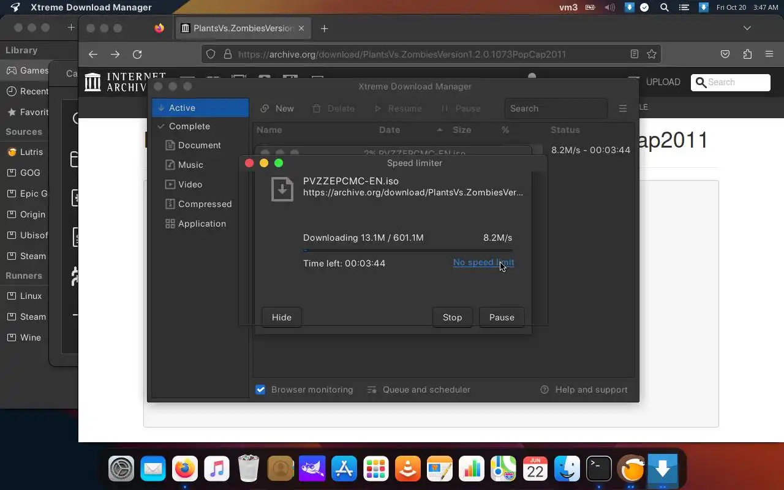Sort downloads by Status column

point(565,130)
